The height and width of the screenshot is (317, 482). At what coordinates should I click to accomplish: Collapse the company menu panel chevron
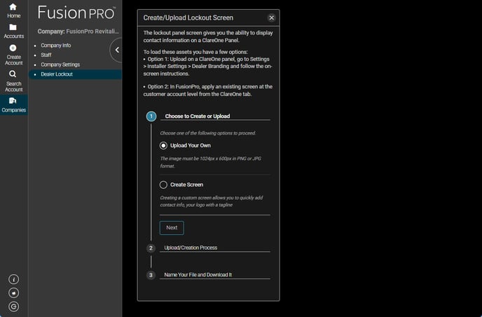[x=117, y=50]
